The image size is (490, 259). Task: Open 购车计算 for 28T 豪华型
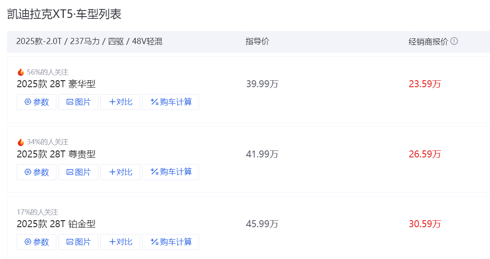[170, 102]
